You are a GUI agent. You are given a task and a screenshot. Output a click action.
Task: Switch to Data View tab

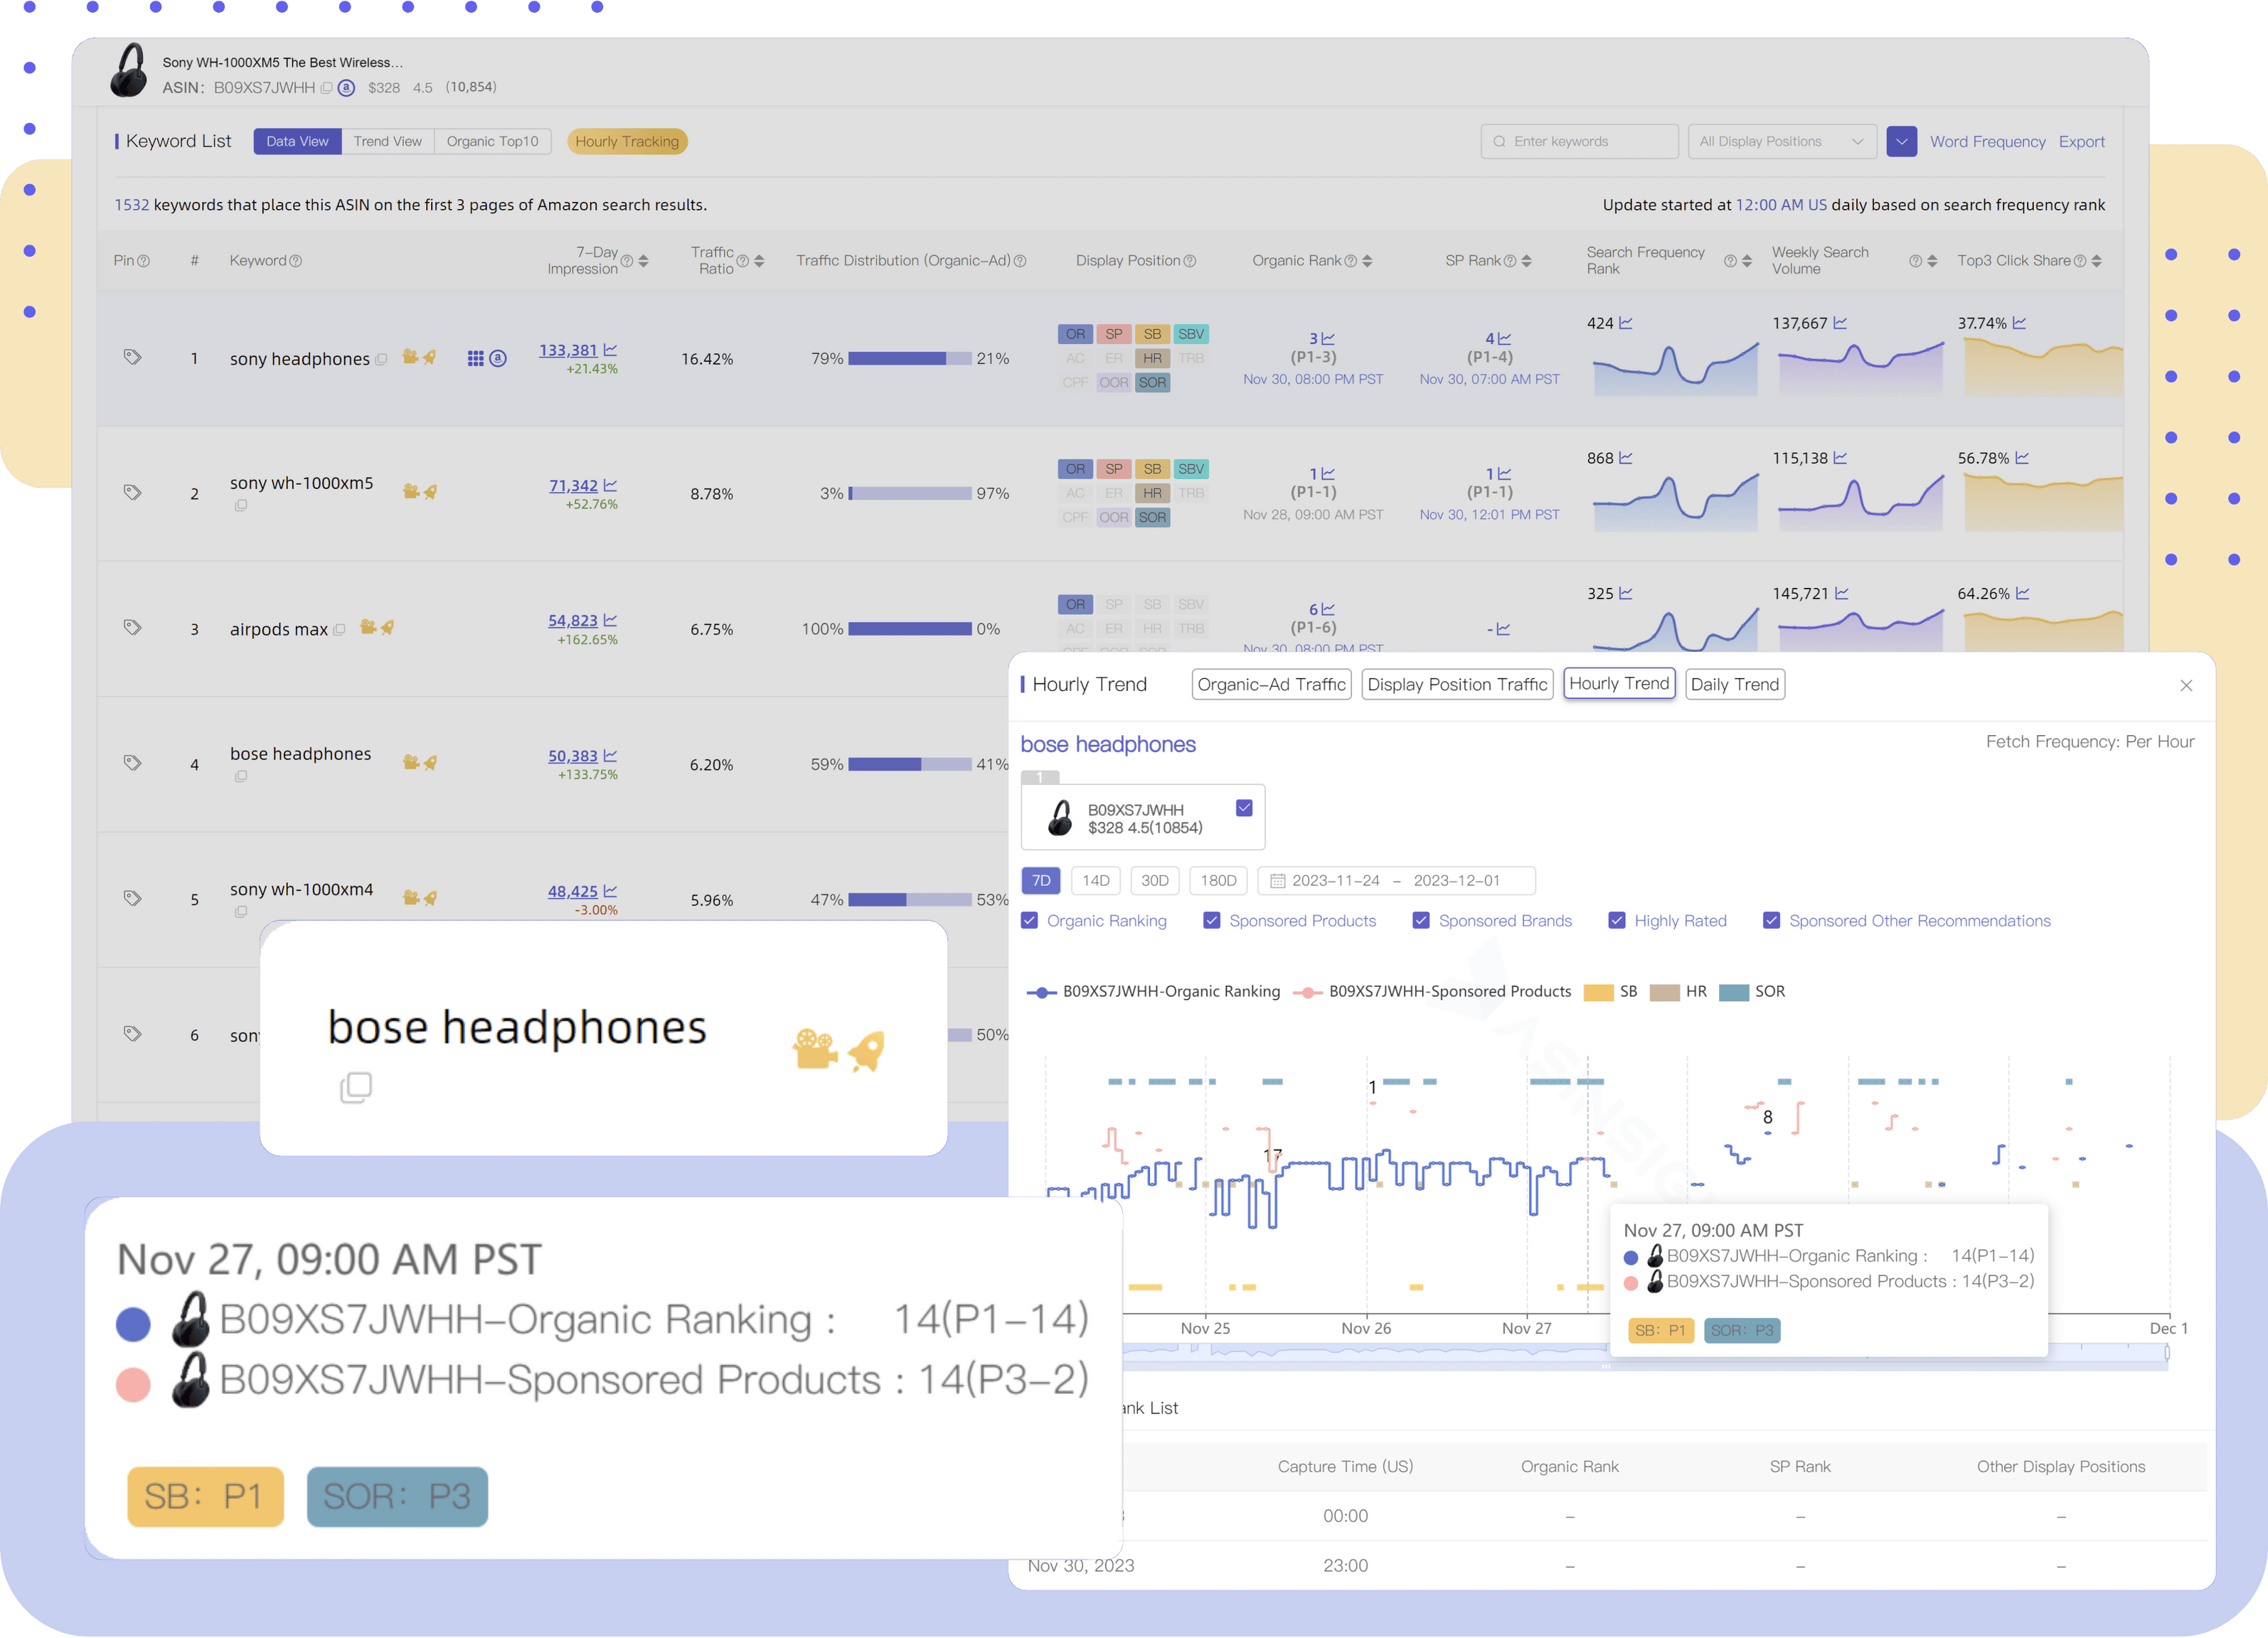pos(297,142)
